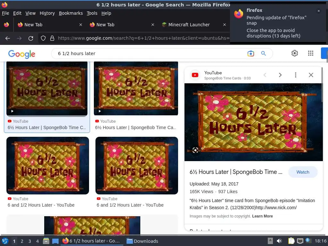Click the large preview image
328x246 pixels.
click(x=254, y=122)
